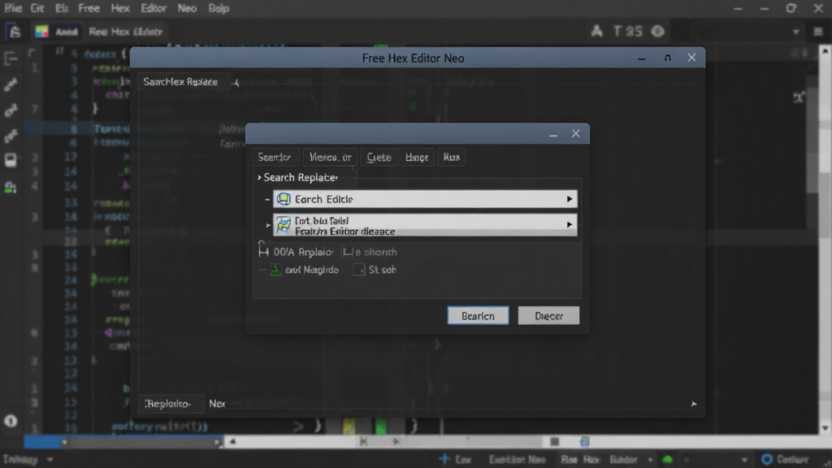832x468 pixels.
Task: Open the top-right toolbar dropdown arrow
Action: [x=796, y=32]
